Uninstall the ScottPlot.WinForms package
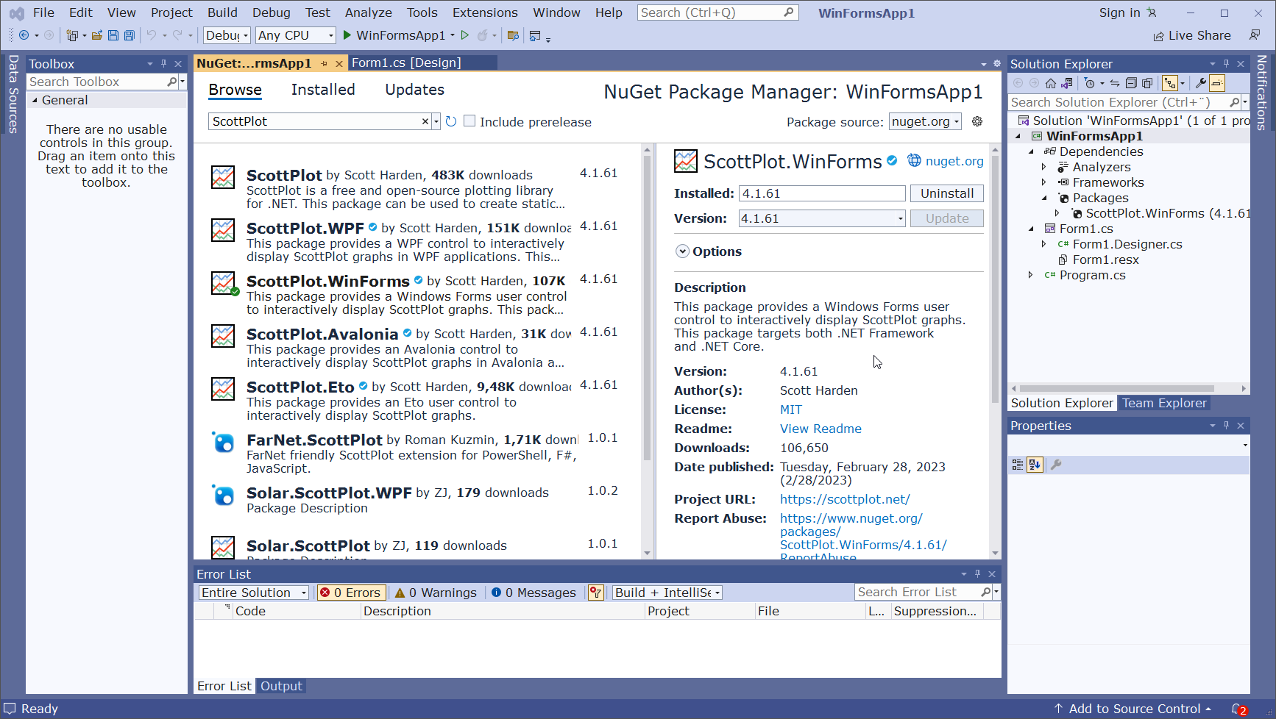 947,193
